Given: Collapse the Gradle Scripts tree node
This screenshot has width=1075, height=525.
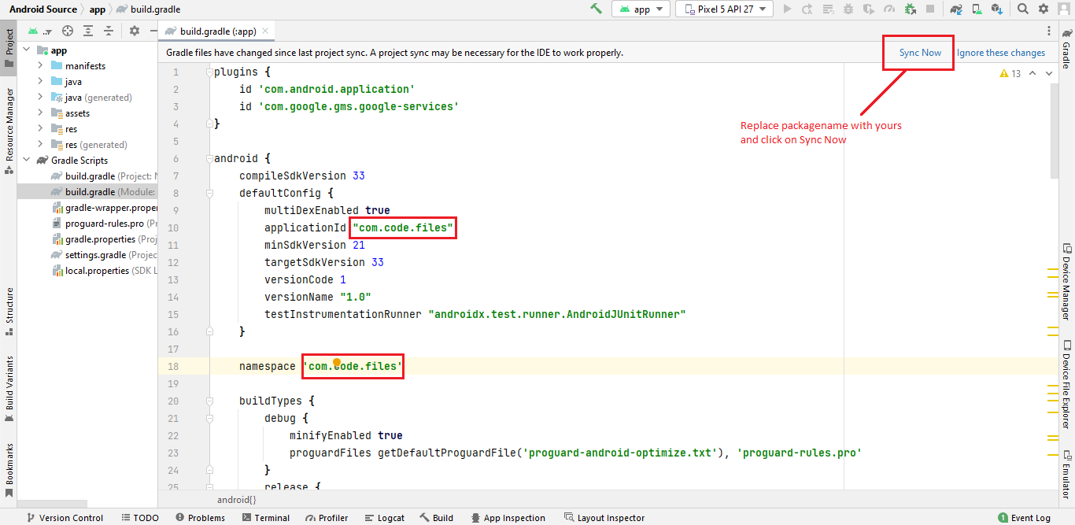Looking at the screenshot, I should click(x=28, y=161).
